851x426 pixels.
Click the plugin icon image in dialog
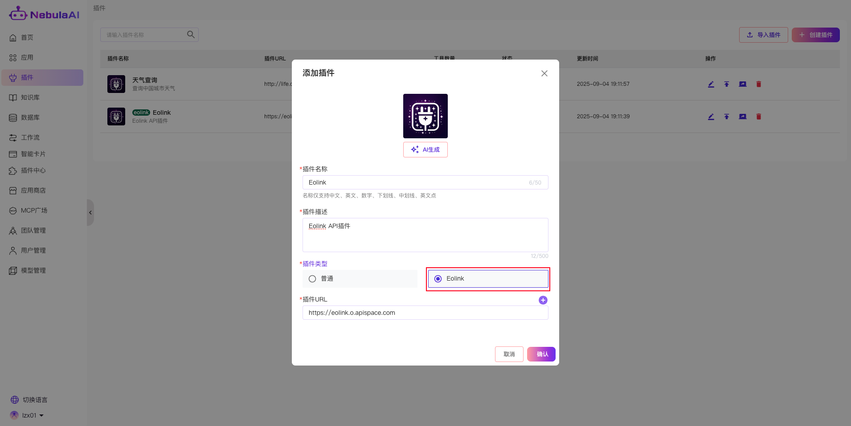pos(425,116)
